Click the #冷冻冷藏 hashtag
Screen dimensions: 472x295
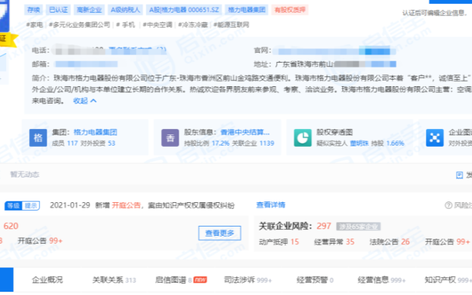[193, 24]
